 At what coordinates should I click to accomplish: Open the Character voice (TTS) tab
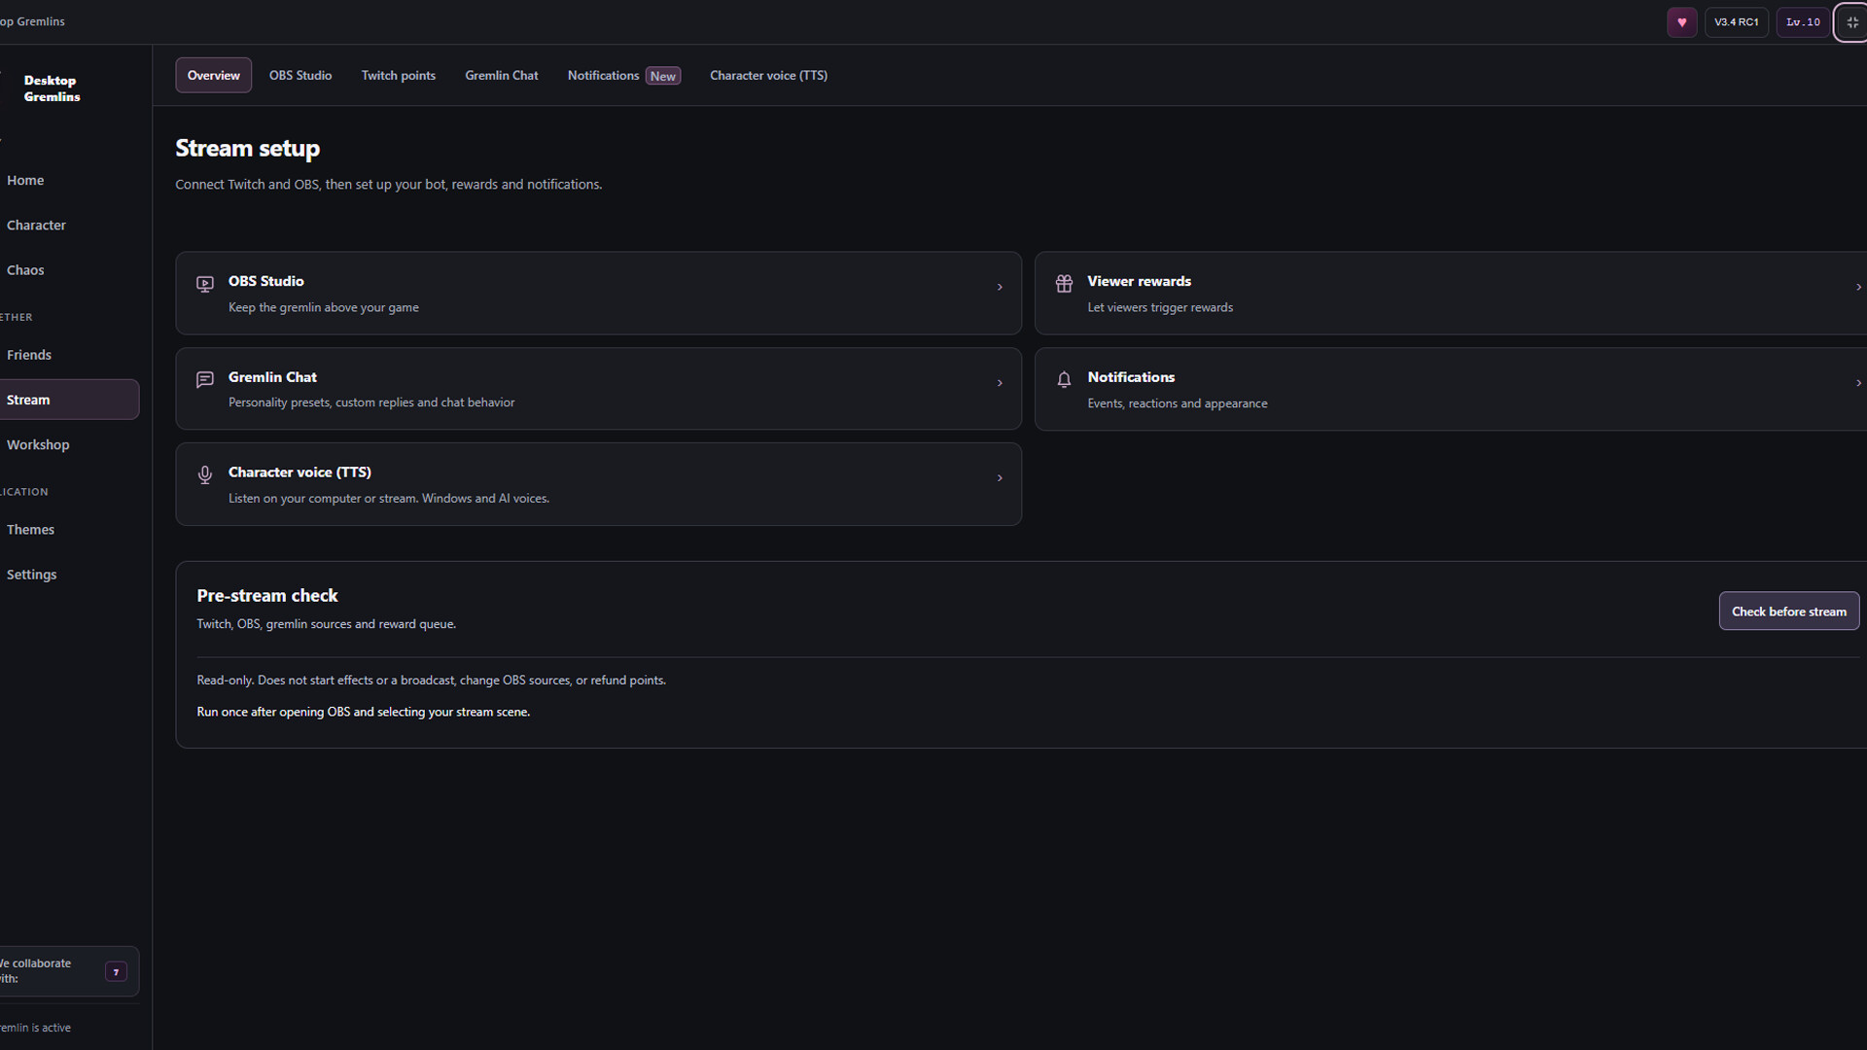click(768, 75)
